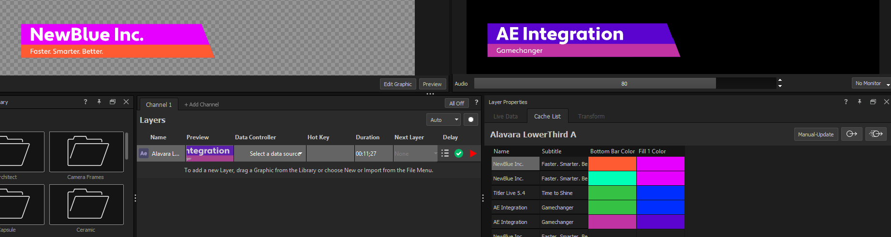Close the Library panel
Viewport: 891px width, 237px height.
(x=126, y=102)
